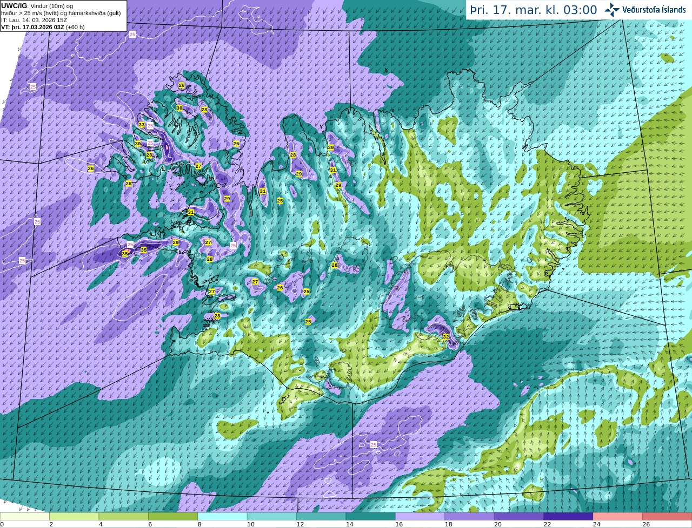
Task: Click the legend swatch between 8 and 10
Action: pos(222,517)
